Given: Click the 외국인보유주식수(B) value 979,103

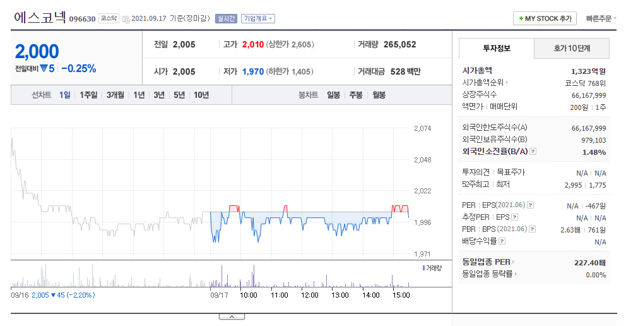Looking at the screenshot, I should (593, 140).
